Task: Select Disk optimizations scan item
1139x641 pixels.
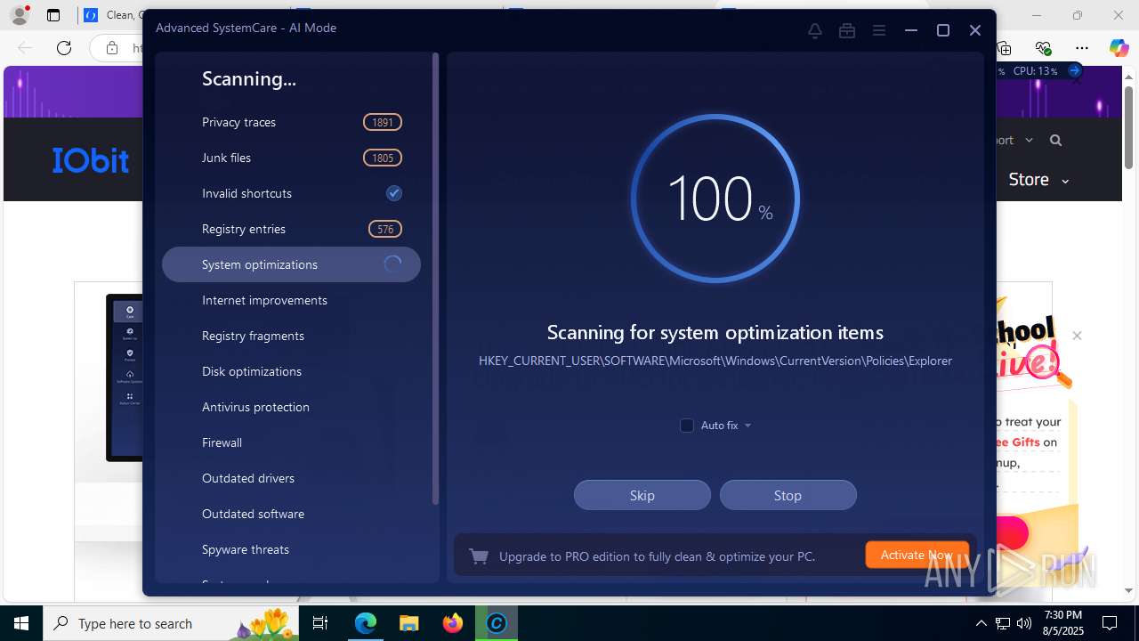Action: pyautogui.click(x=291, y=371)
